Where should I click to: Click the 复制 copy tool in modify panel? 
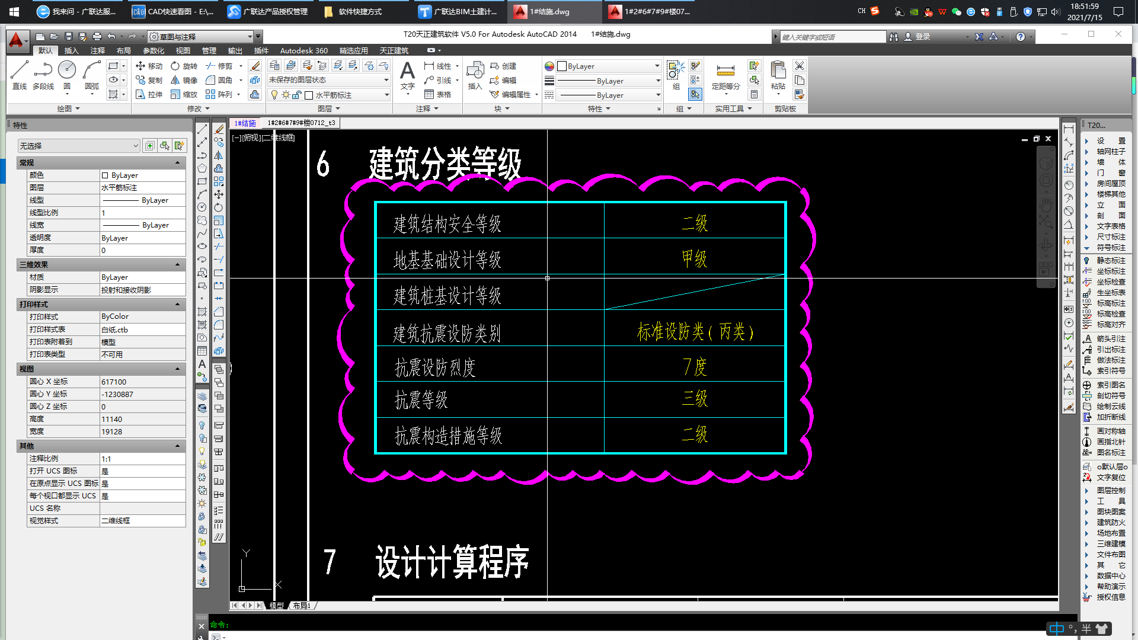click(149, 80)
